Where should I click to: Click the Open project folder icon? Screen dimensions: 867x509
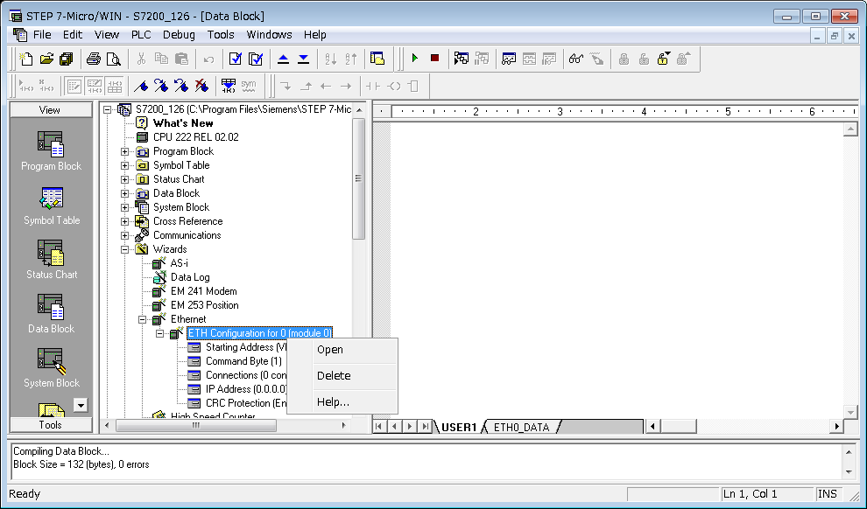[46, 59]
